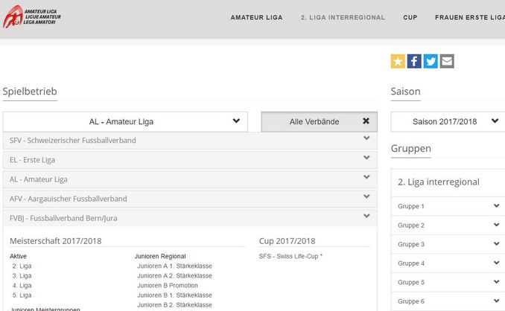Clear the Alle Verbände filter with X
Viewport: 505px width, 311px height.
tap(366, 121)
